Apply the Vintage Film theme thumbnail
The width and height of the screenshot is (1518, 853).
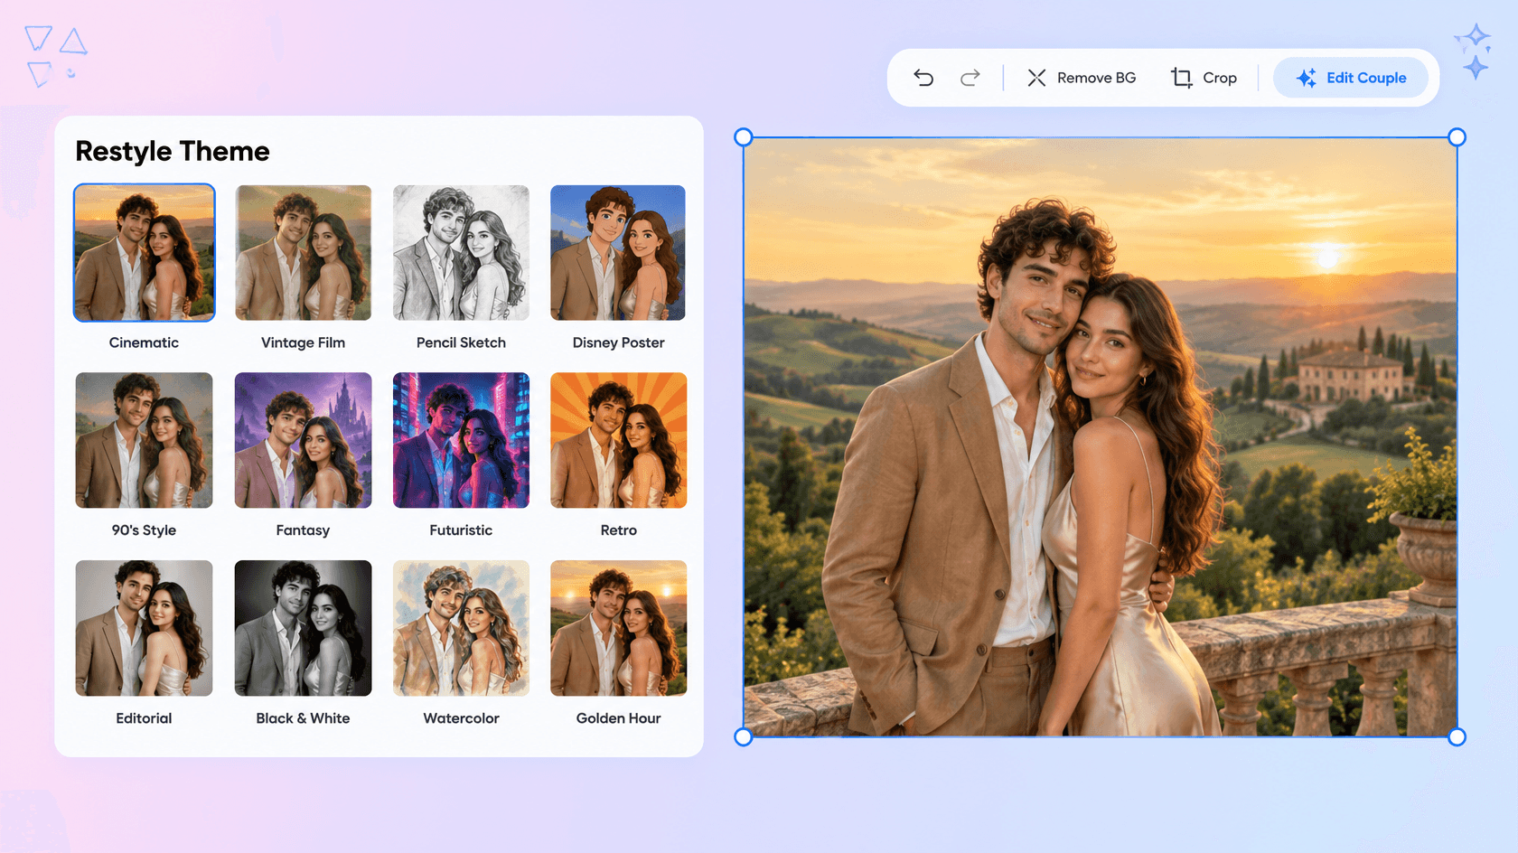[303, 253]
